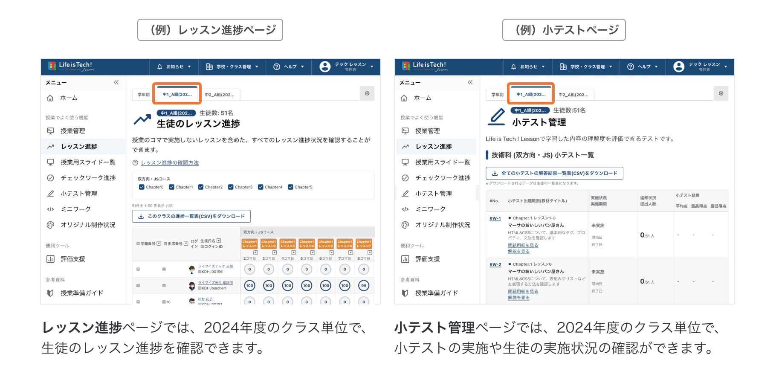This screenshot has width=776, height=377.
Task: Open the レッスン進捗の確認方法 help link
Action: coord(170,163)
